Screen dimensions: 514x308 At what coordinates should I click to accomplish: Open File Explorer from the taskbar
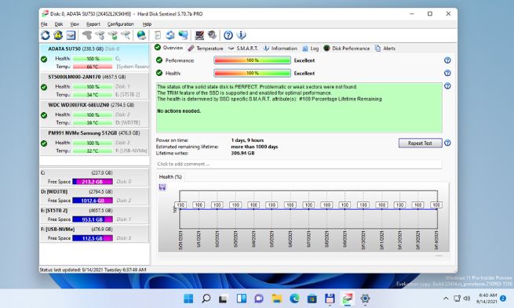click(277, 298)
